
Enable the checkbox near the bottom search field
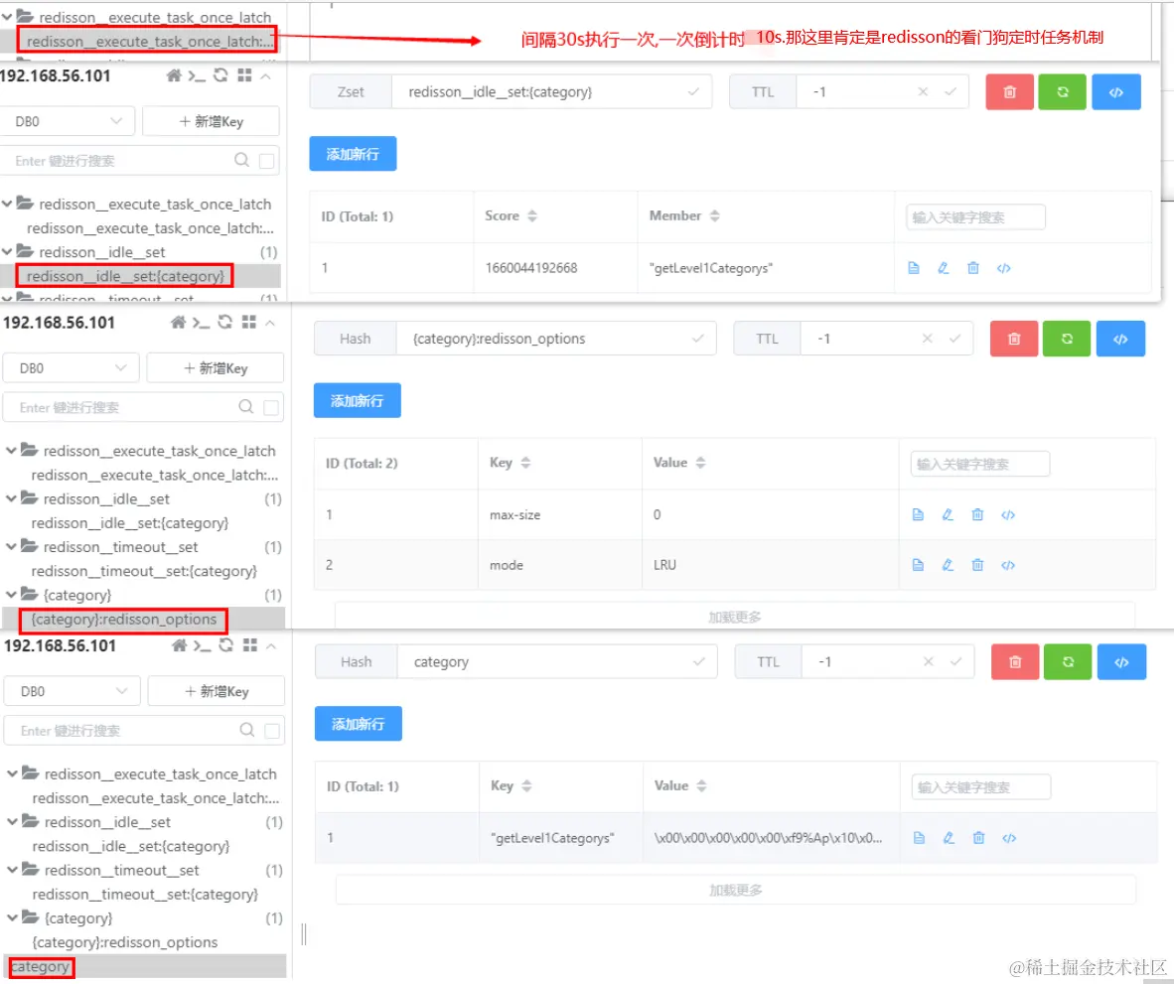point(273,730)
